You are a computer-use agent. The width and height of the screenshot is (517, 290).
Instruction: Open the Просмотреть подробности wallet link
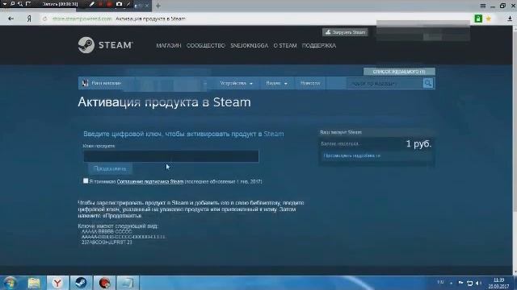pos(352,155)
